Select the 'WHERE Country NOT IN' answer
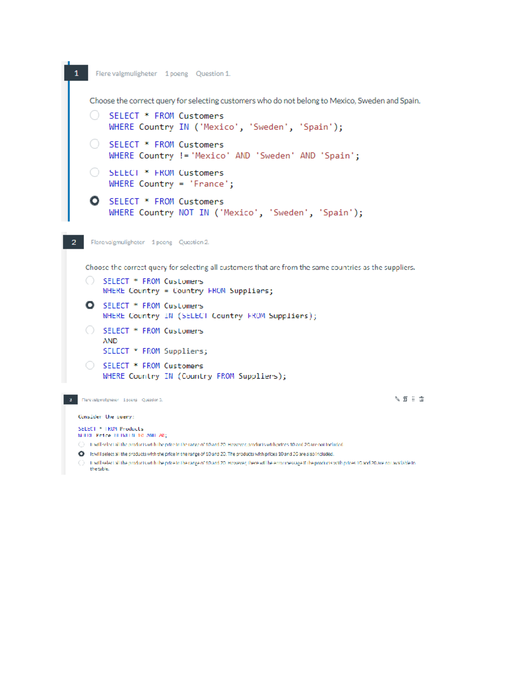520x673 pixels. pos(95,201)
